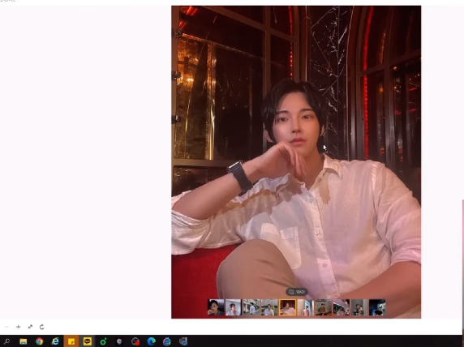Launch Microsoft Edge from the taskbar
This screenshot has height=347, width=464.
coord(152,341)
